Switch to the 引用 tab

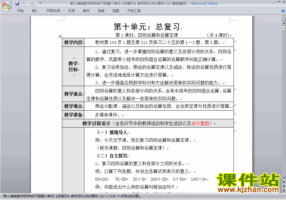point(71,11)
